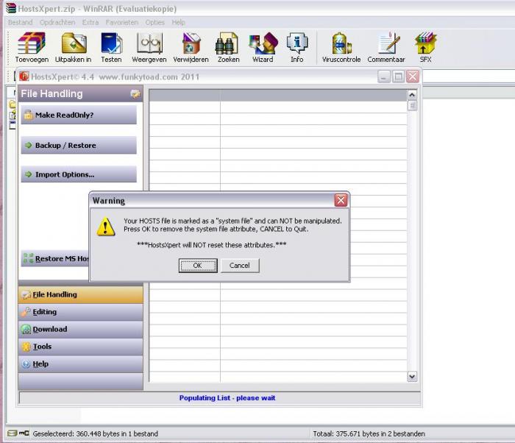Open the Bestand menu in WinRAR
This screenshot has height=443, width=515.
tap(21, 22)
